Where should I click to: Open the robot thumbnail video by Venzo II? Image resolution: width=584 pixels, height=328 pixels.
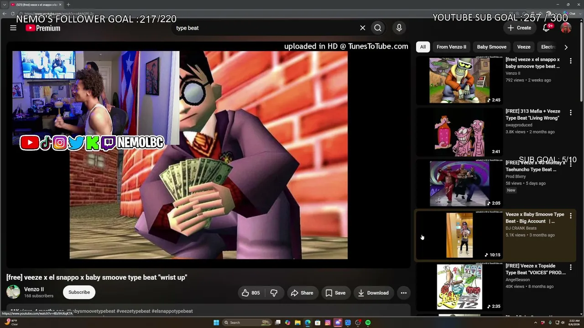[459, 80]
